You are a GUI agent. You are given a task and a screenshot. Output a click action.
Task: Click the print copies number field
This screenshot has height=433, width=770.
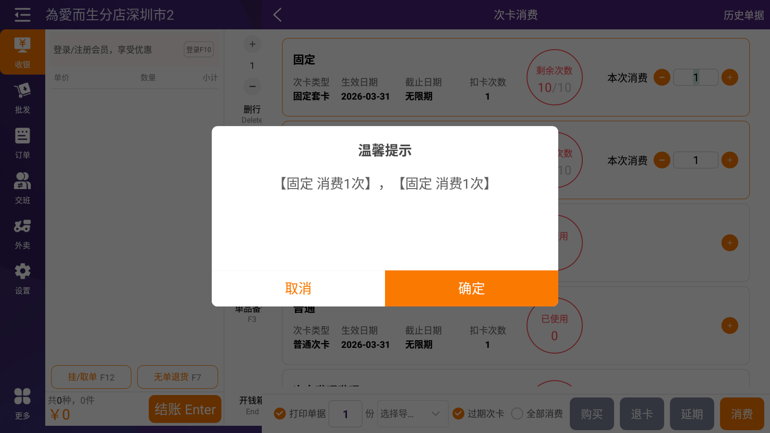(346, 414)
